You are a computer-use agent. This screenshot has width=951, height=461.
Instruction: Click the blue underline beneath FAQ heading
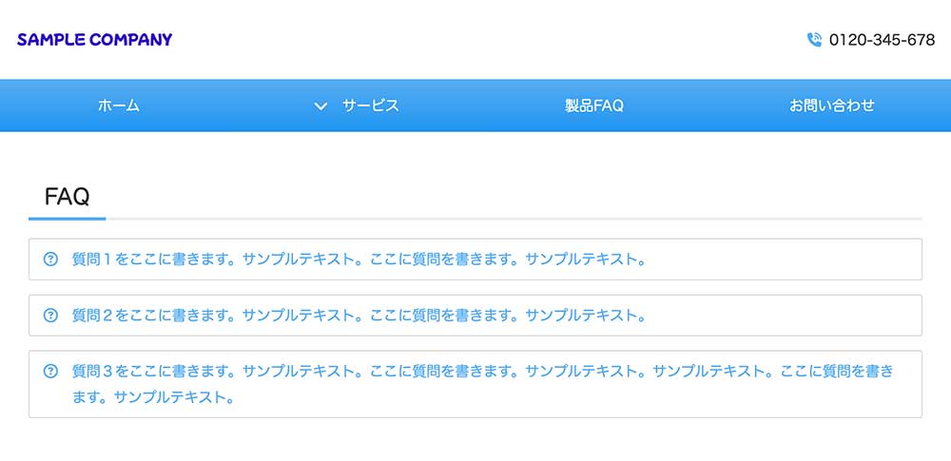[68, 219]
